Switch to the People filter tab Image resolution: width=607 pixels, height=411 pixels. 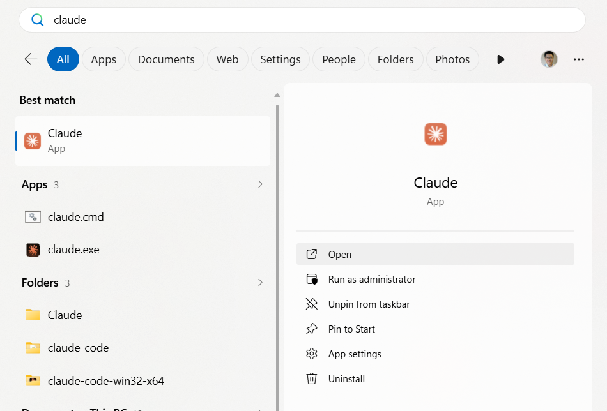pyautogui.click(x=339, y=59)
